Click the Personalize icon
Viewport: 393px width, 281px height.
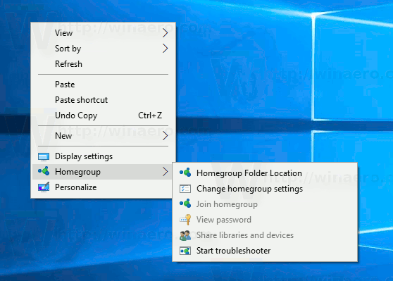[44, 187]
